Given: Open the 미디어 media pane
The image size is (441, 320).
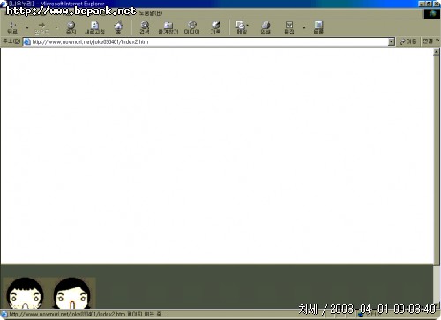Looking at the screenshot, I should click(191, 28).
